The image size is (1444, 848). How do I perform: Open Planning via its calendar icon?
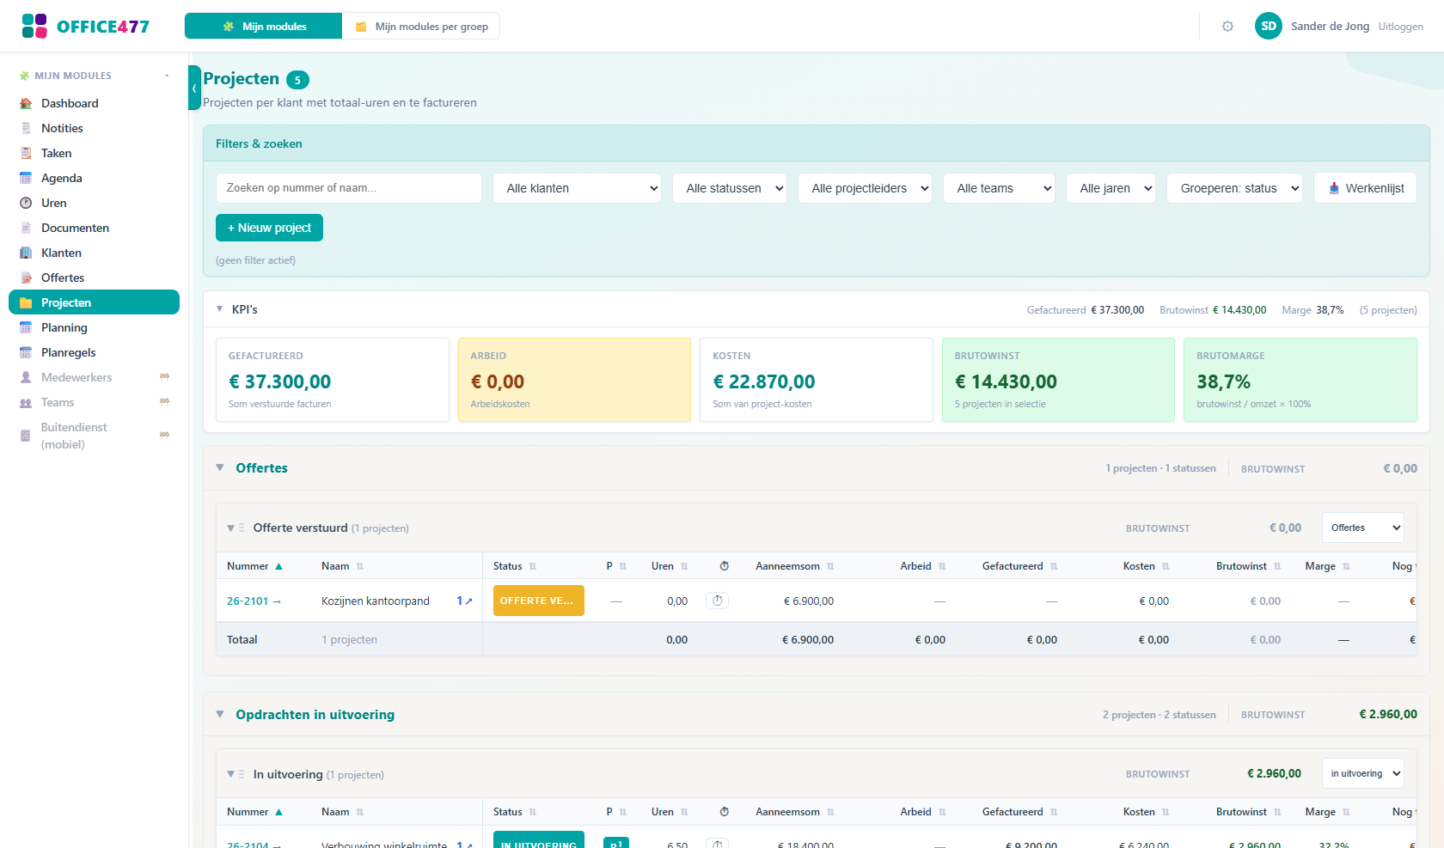pyautogui.click(x=26, y=327)
